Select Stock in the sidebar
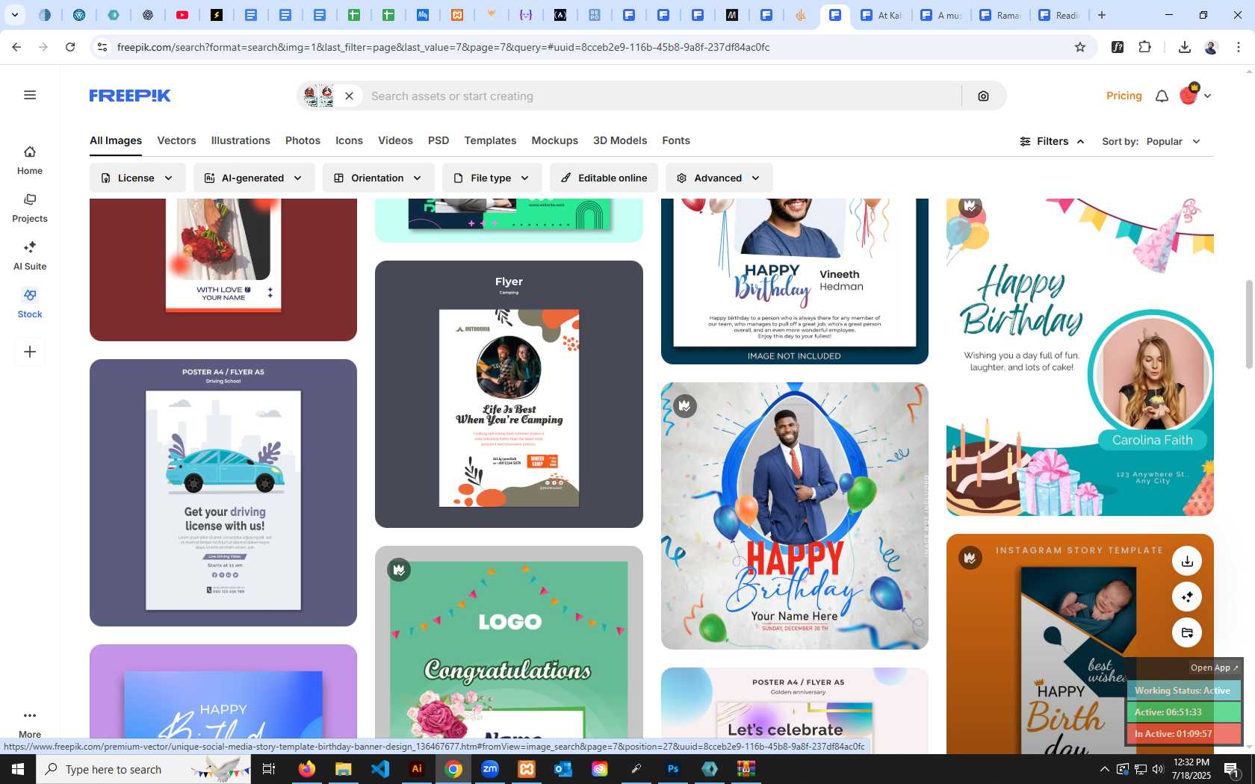The height and width of the screenshot is (784, 1255). pos(30,304)
